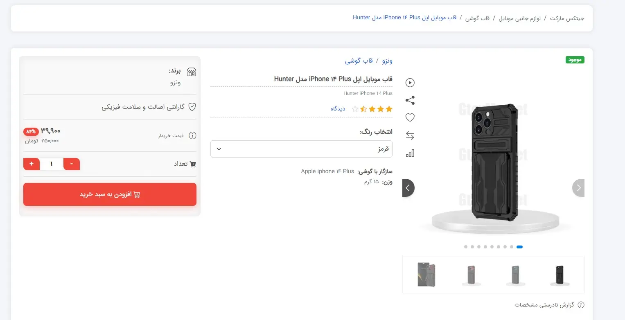Viewport: 625px width, 320px height.
Task: Increase quantity with the plus button
Action: pos(31,164)
